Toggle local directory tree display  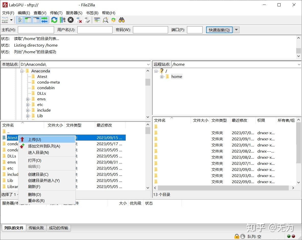[x=28, y=20]
